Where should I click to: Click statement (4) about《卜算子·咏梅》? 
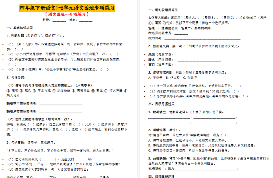(58, 69)
